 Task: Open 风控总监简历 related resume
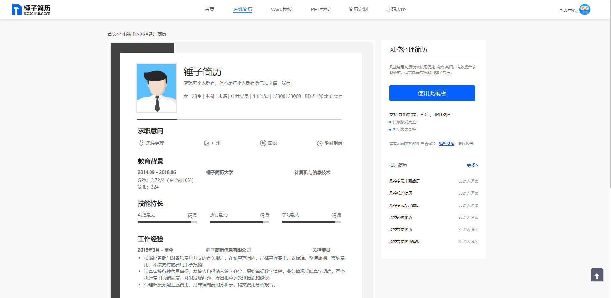(x=400, y=193)
